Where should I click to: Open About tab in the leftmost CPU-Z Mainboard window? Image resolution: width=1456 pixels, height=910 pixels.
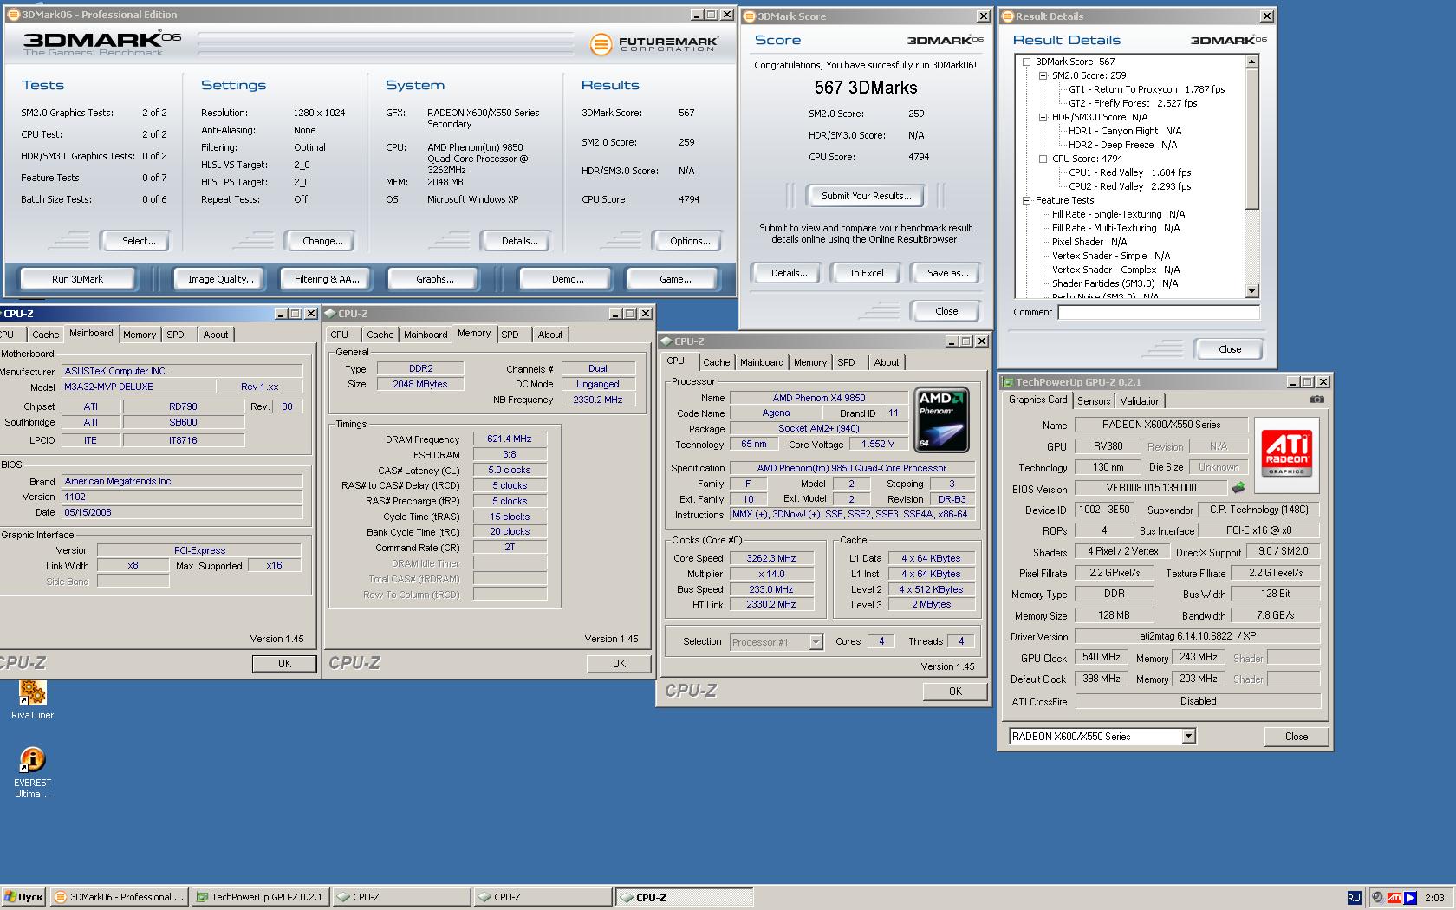[x=216, y=335]
